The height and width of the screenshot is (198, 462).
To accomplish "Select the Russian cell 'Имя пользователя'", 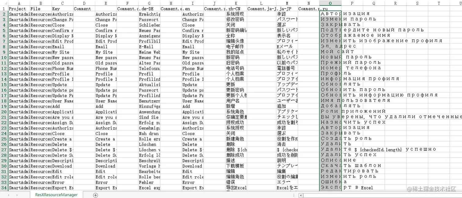I will pos(330,101).
